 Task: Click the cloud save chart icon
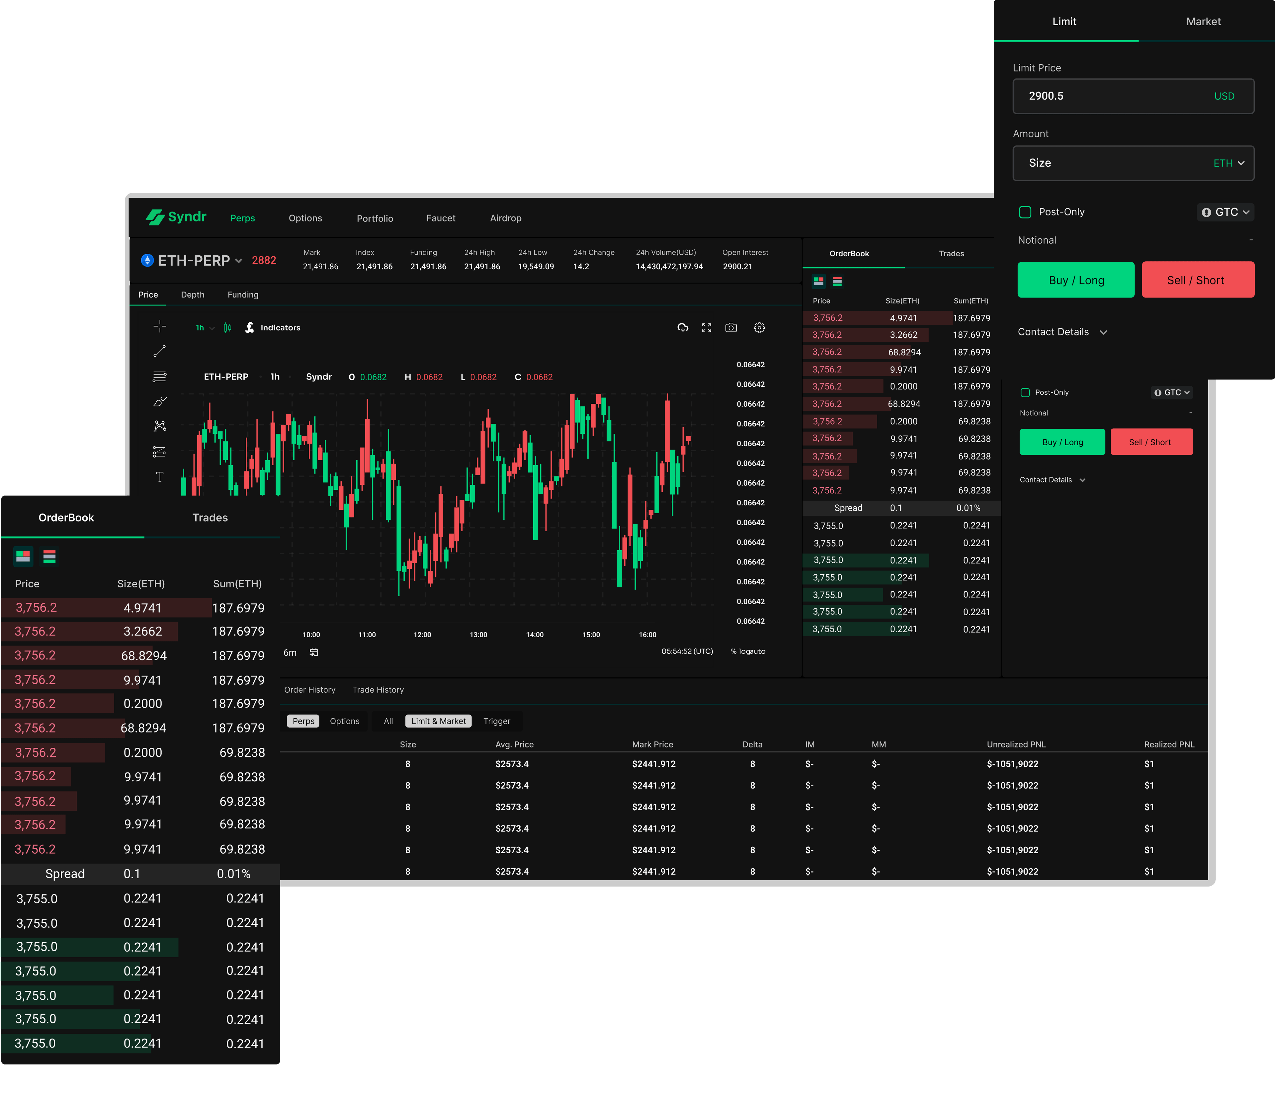coord(682,327)
